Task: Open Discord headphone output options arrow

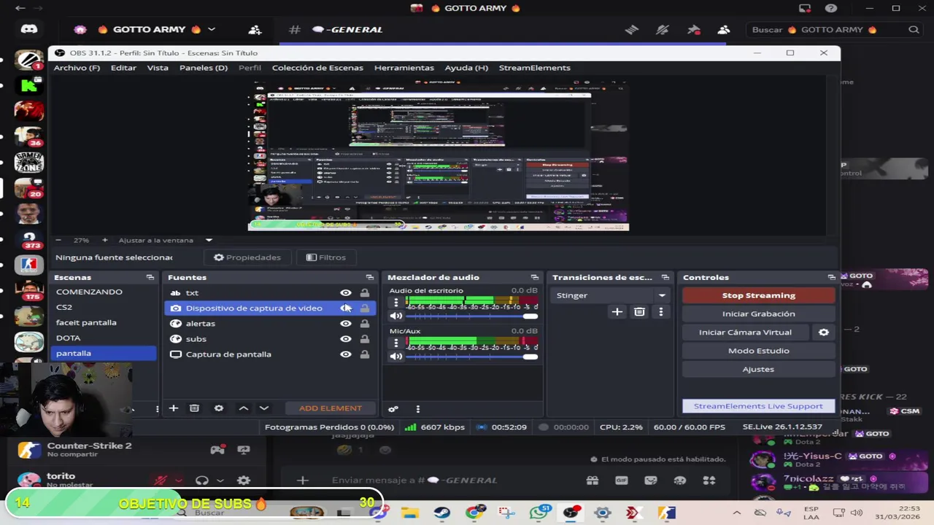Action: (220, 481)
